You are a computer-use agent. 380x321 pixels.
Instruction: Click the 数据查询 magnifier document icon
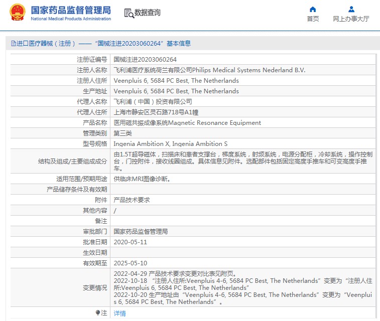tap(129, 13)
